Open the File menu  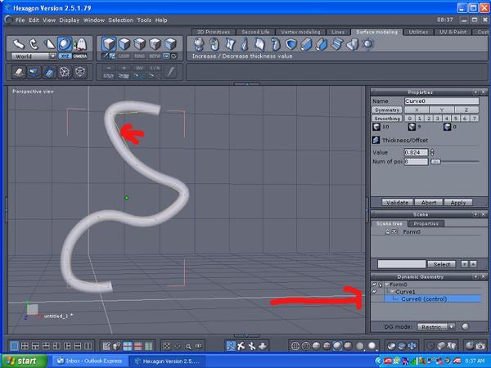20,20
